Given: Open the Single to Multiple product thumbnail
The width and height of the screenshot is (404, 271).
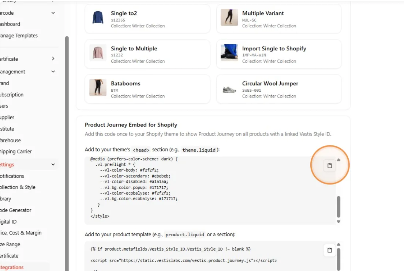Looking at the screenshot, I should pyautogui.click(x=98, y=53).
